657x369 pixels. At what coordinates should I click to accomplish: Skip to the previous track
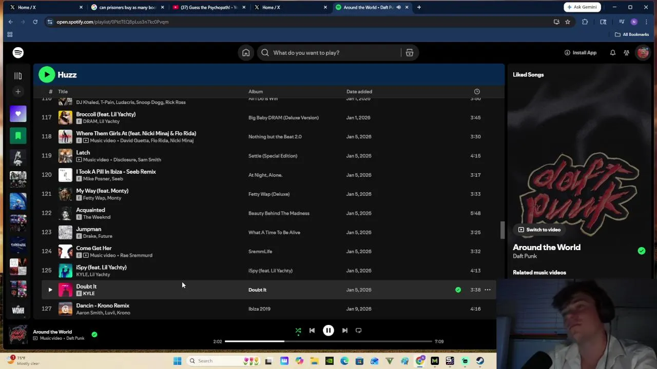click(312, 331)
